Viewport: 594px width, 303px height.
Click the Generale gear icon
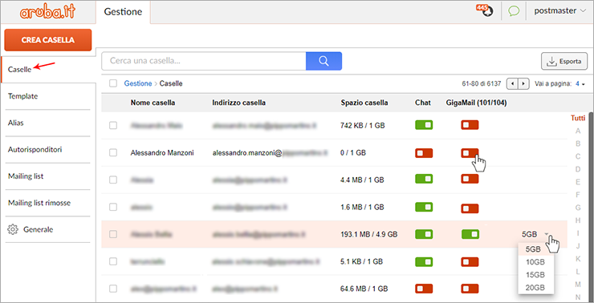(13, 229)
